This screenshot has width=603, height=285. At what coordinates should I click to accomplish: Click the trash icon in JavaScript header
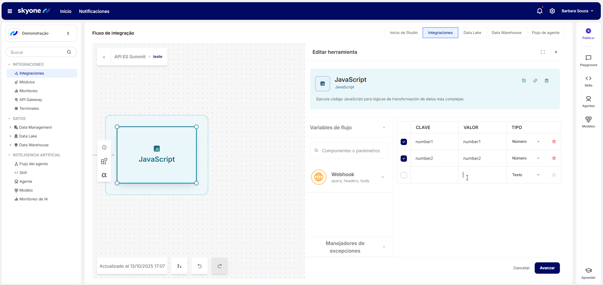547,81
